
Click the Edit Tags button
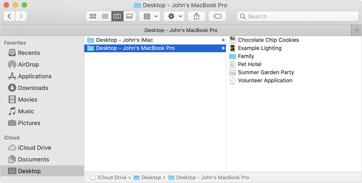coord(217,16)
